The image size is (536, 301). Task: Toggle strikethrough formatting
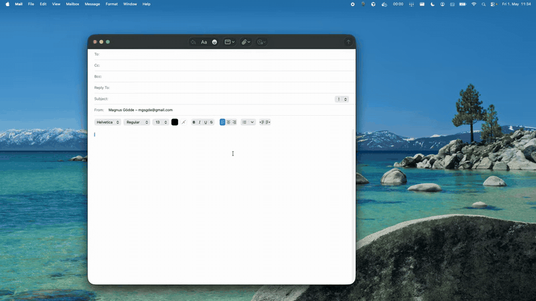click(211, 122)
